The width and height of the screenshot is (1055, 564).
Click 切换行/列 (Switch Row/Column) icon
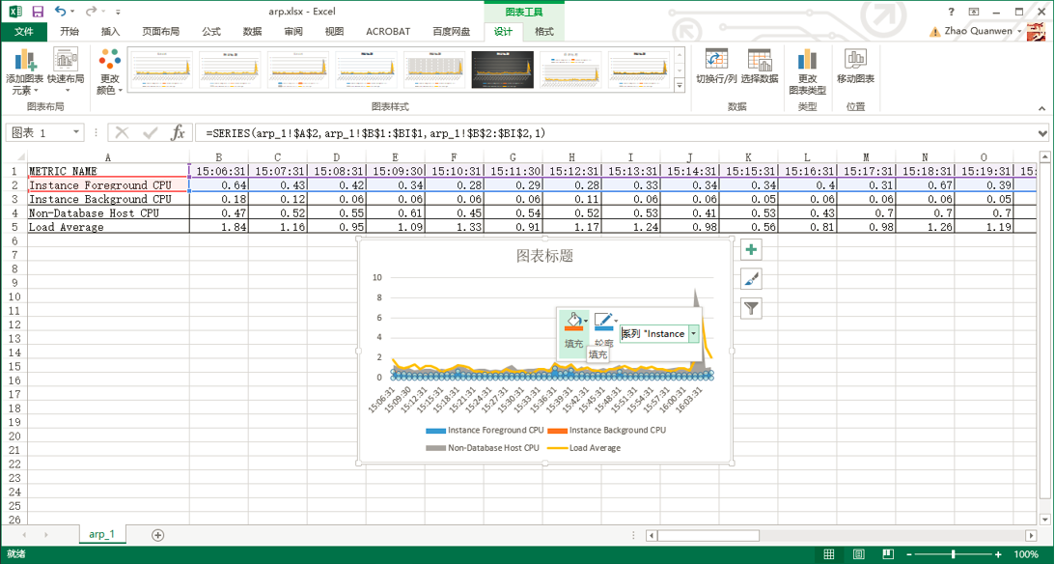click(716, 67)
